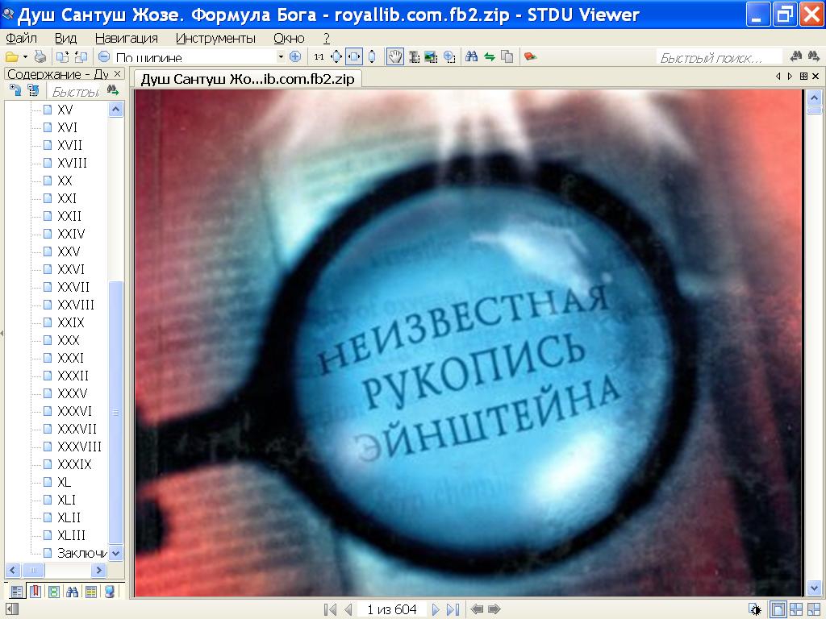The height and width of the screenshot is (619, 826).
Task: Open the Навигация menu
Action: pos(127,39)
